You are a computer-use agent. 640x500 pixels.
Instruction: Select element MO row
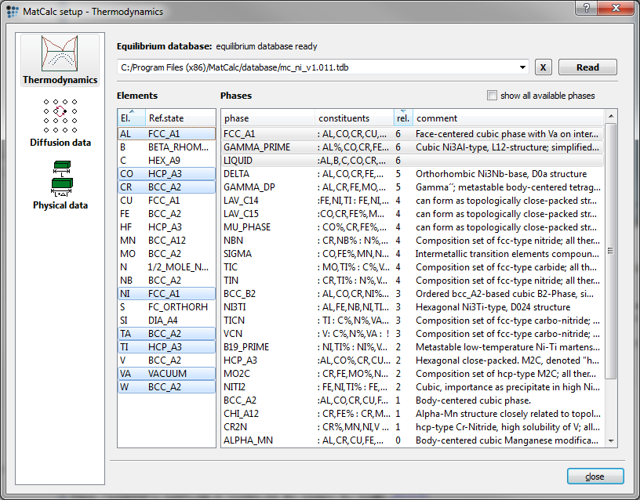coord(166,254)
